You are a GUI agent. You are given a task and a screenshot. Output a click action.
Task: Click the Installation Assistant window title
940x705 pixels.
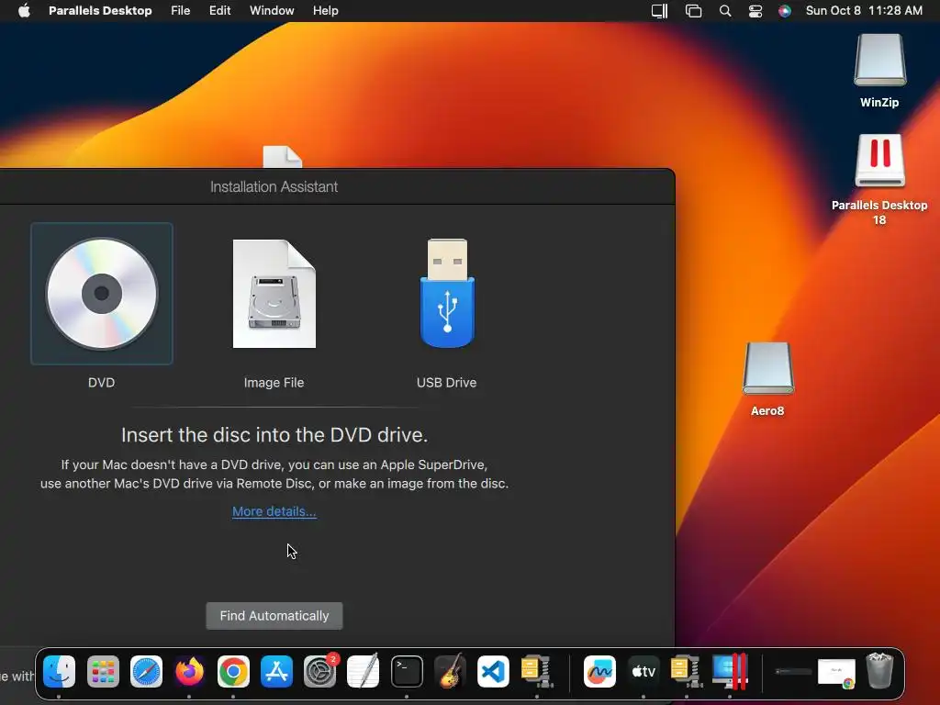tap(274, 187)
